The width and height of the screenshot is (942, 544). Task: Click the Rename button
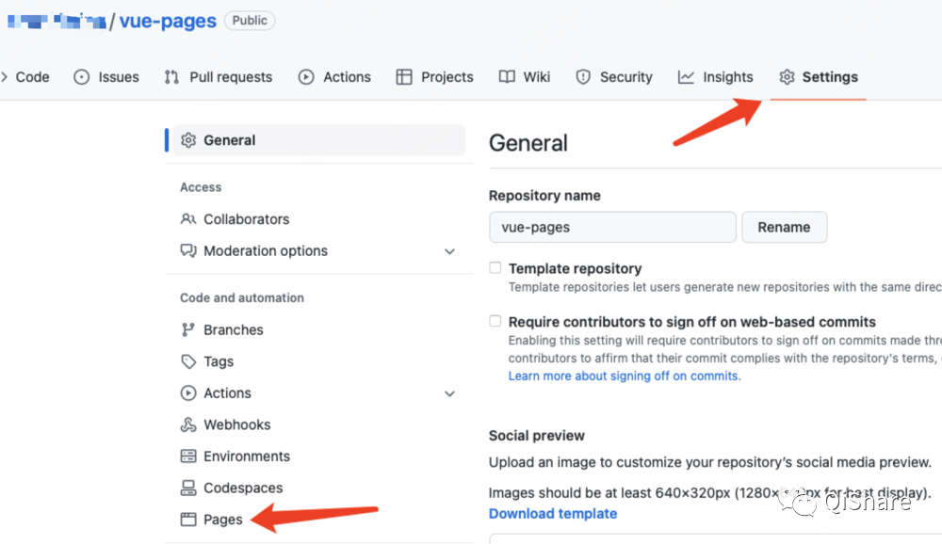784,227
